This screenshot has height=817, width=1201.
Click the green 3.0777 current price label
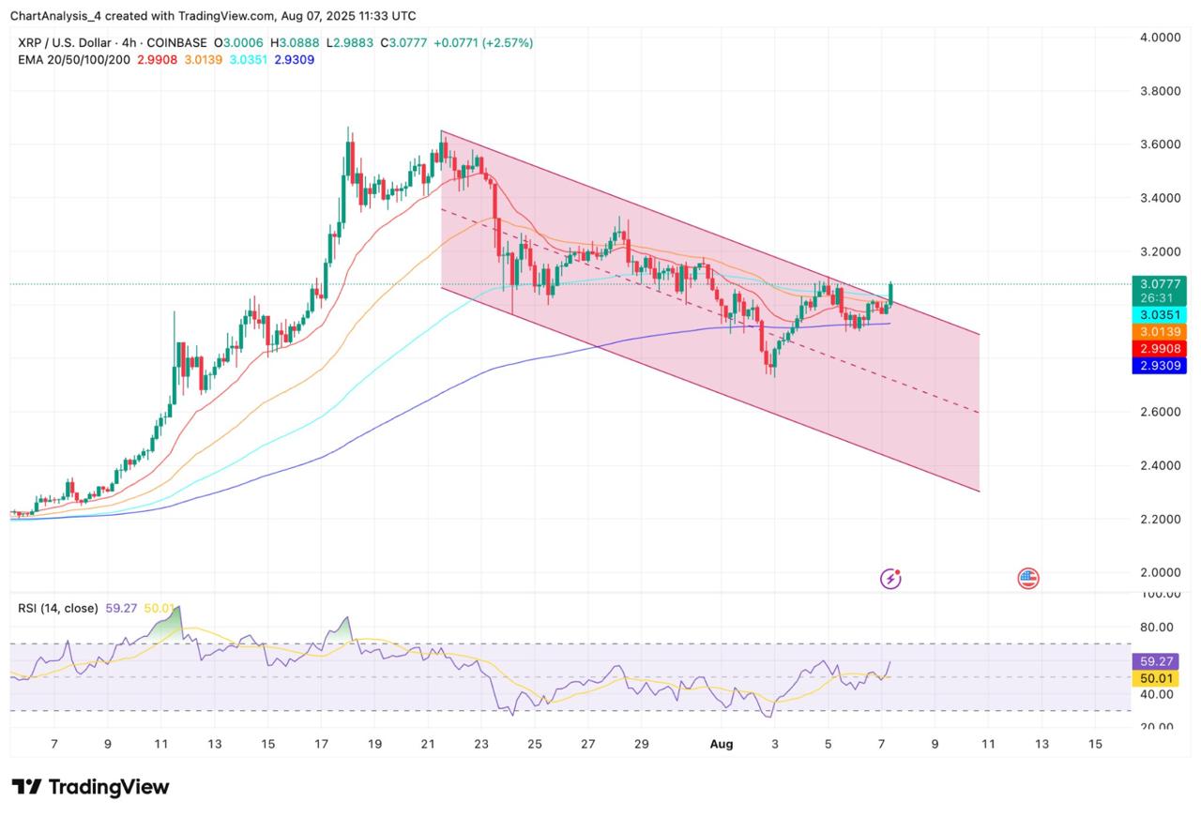pyautogui.click(x=1160, y=283)
